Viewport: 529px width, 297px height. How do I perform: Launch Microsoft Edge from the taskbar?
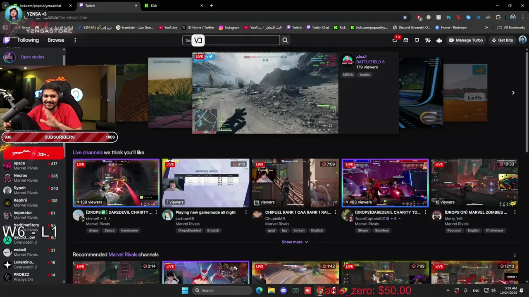tap(259, 290)
